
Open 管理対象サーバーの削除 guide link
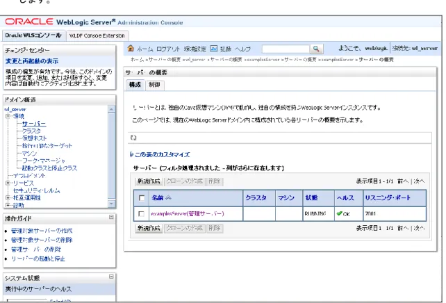tap(42, 240)
